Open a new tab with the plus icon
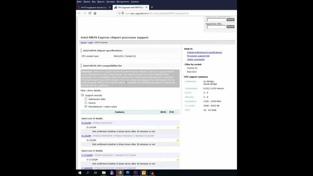This screenshot has width=313, height=176. tap(152, 7)
